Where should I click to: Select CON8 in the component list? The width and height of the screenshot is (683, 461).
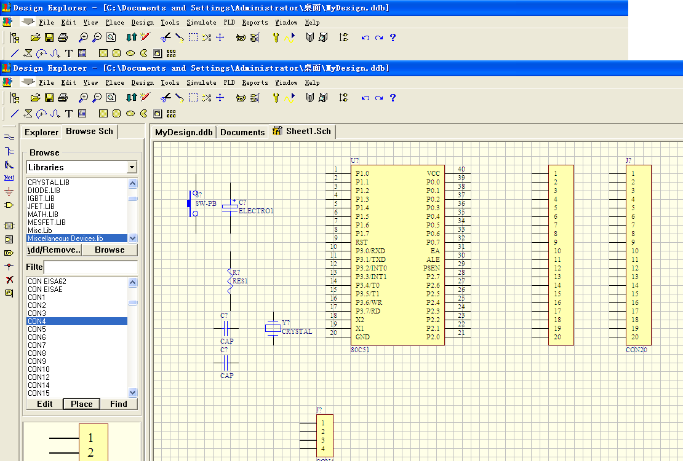click(37, 353)
